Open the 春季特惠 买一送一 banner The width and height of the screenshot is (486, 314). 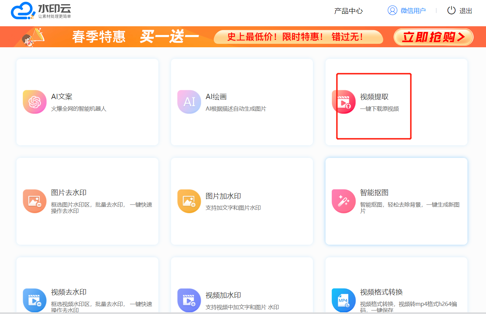(243, 37)
